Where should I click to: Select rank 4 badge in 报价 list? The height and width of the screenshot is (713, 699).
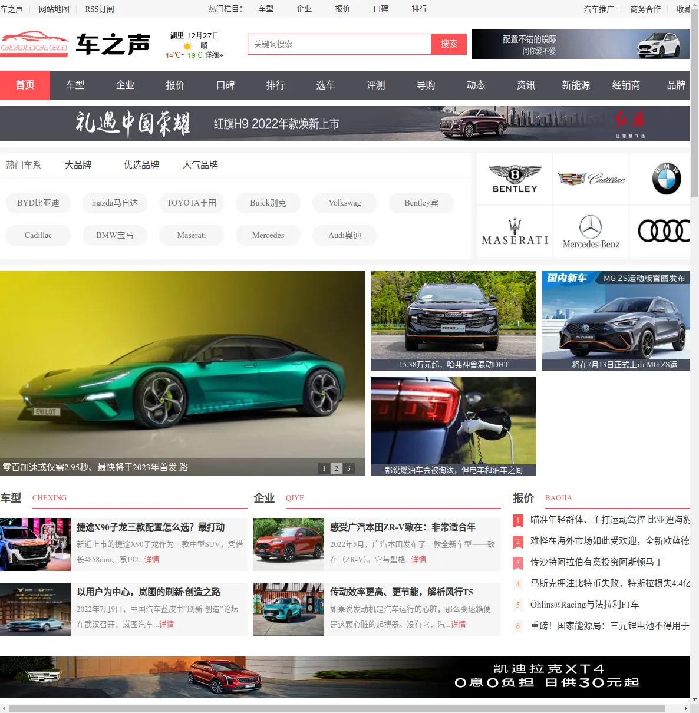pyautogui.click(x=518, y=584)
